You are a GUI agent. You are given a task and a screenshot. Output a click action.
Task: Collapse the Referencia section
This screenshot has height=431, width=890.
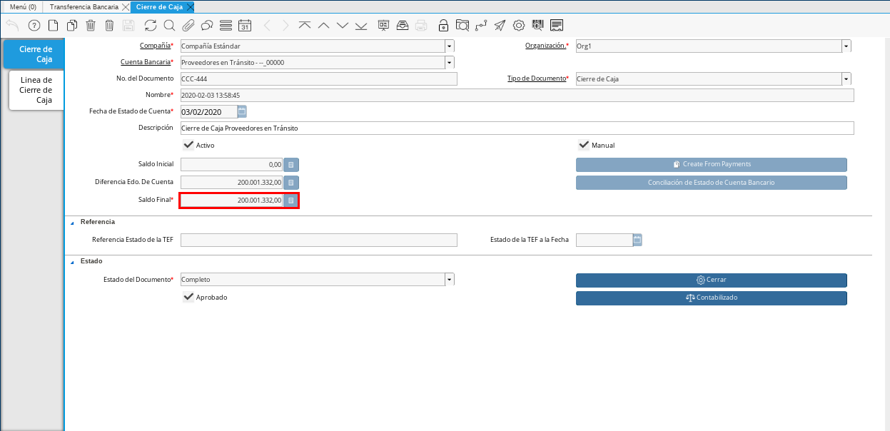click(72, 222)
